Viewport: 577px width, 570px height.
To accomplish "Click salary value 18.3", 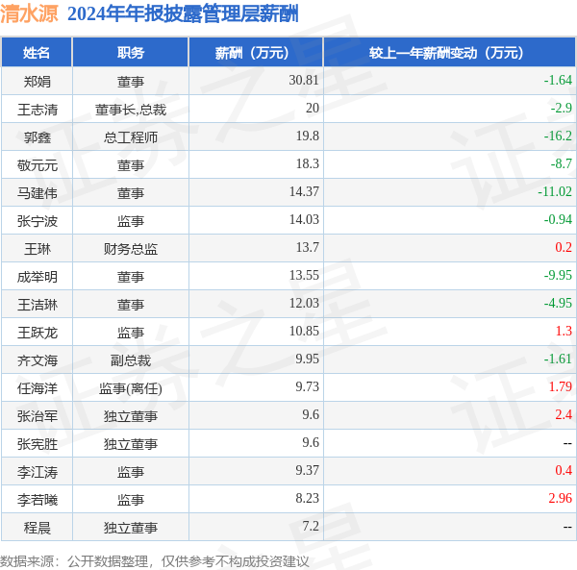I will [308, 163].
